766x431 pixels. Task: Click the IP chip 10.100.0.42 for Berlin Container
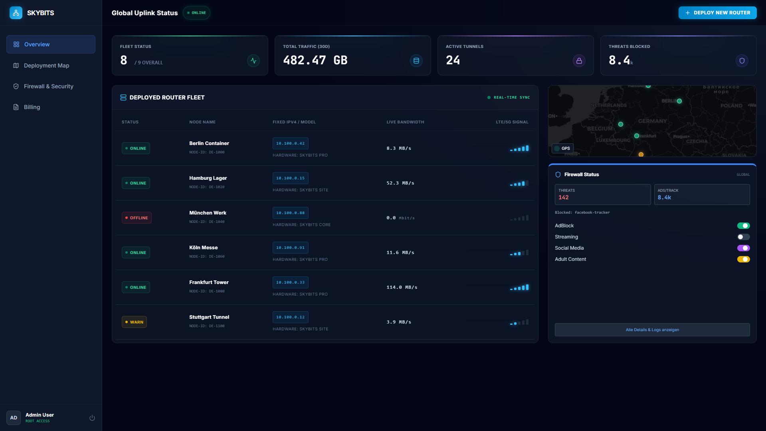[x=290, y=143]
